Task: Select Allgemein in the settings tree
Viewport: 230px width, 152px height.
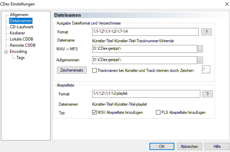Action: pyautogui.click(x=19, y=15)
